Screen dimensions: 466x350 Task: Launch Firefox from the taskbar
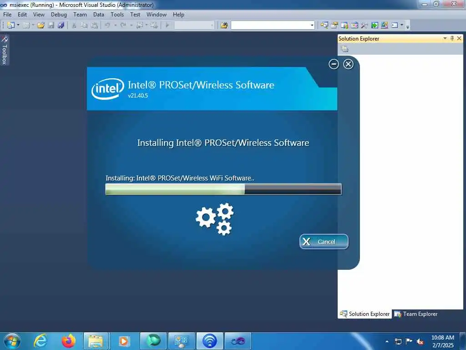[68, 341]
